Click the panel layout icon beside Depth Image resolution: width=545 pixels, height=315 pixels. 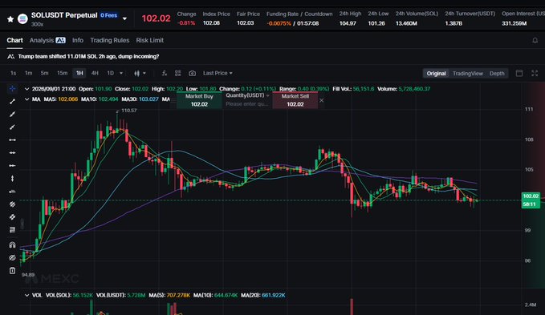coord(519,73)
